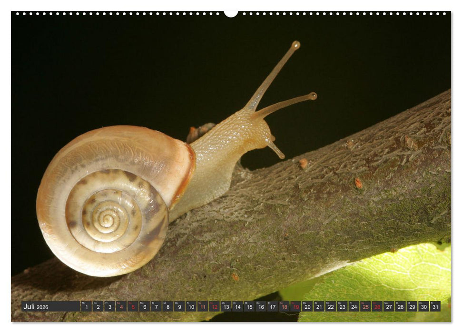This screenshot has height=333, width=462.
Task: Click Saturday 18 in the calendar
Action: pos(284,306)
